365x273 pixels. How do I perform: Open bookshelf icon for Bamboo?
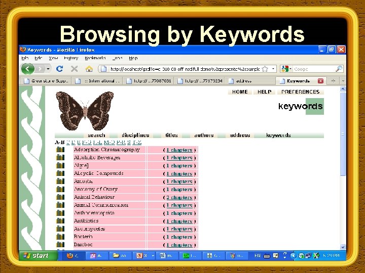[60, 245]
